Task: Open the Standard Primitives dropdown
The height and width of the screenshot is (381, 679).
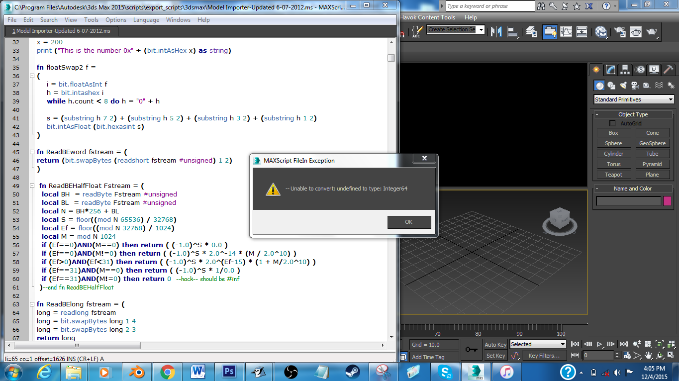Action: click(634, 99)
